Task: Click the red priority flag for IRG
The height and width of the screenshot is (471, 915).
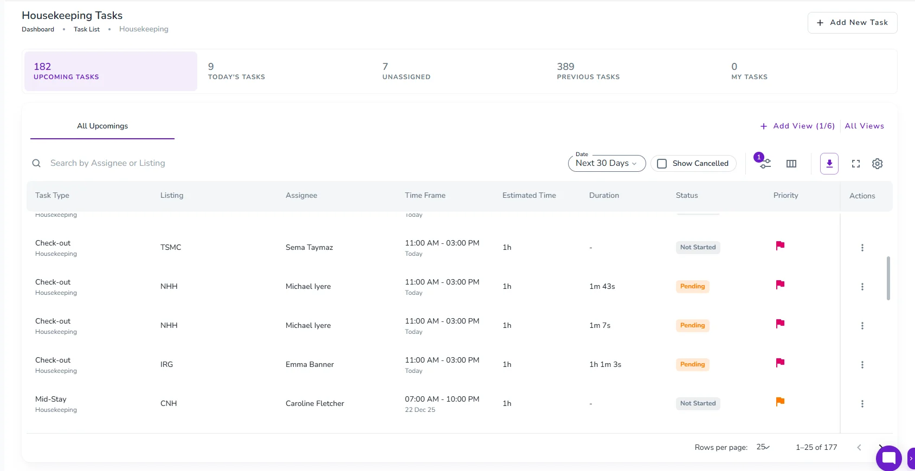Action: point(780,363)
